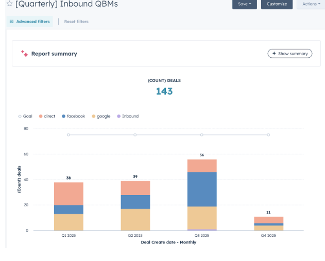Click the Advanced filters sliders icon
Image resolution: width=325 pixels, height=261 pixels.
click(x=12, y=22)
